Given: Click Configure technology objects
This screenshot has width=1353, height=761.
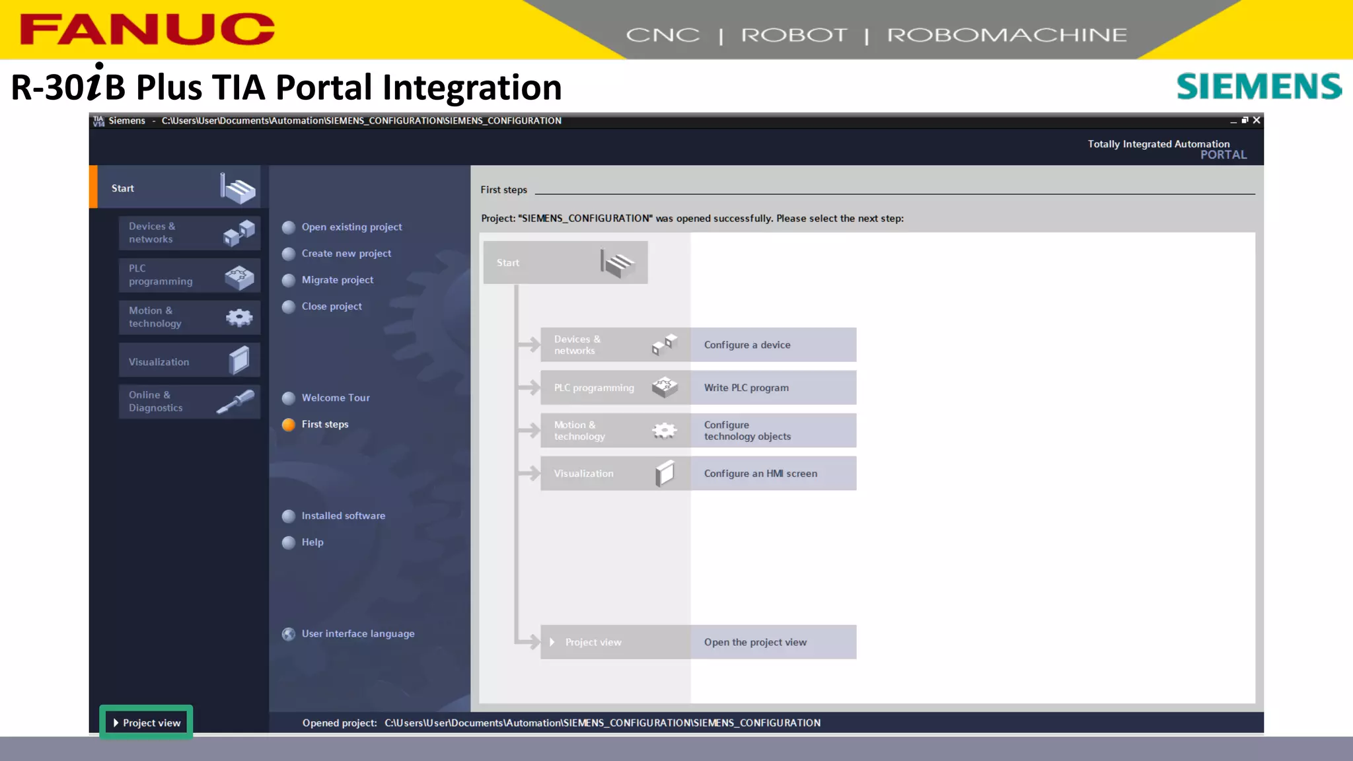Looking at the screenshot, I should point(774,431).
